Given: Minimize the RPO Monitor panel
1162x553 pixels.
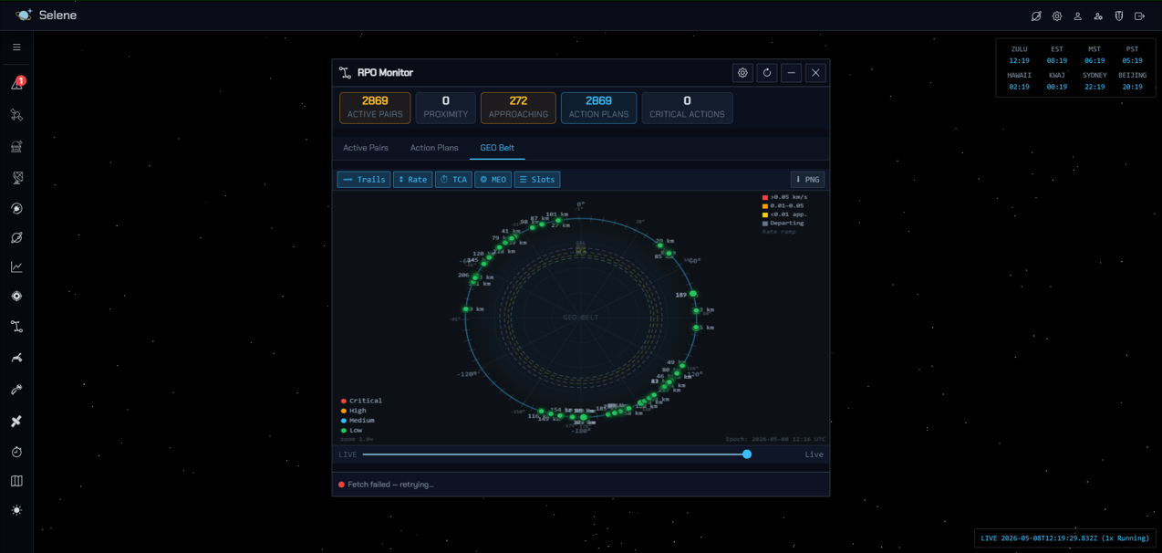Looking at the screenshot, I should tap(791, 73).
